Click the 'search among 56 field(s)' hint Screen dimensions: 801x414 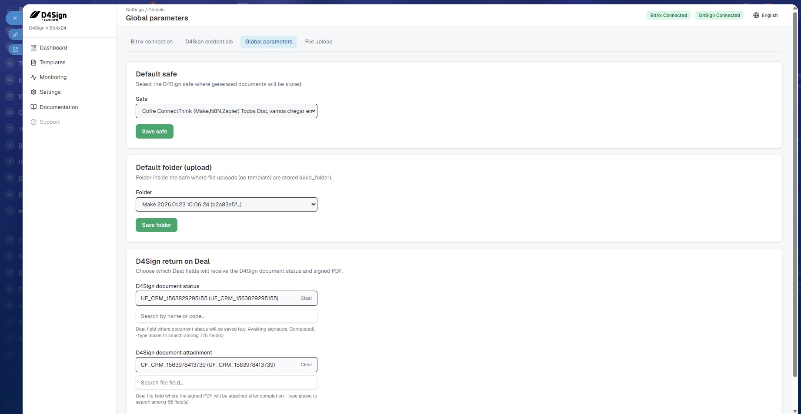tap(162, 402)
